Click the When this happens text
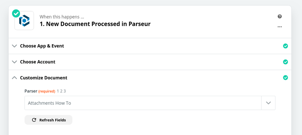The width and height of the screenshot is (302, 135). (62, 17)
